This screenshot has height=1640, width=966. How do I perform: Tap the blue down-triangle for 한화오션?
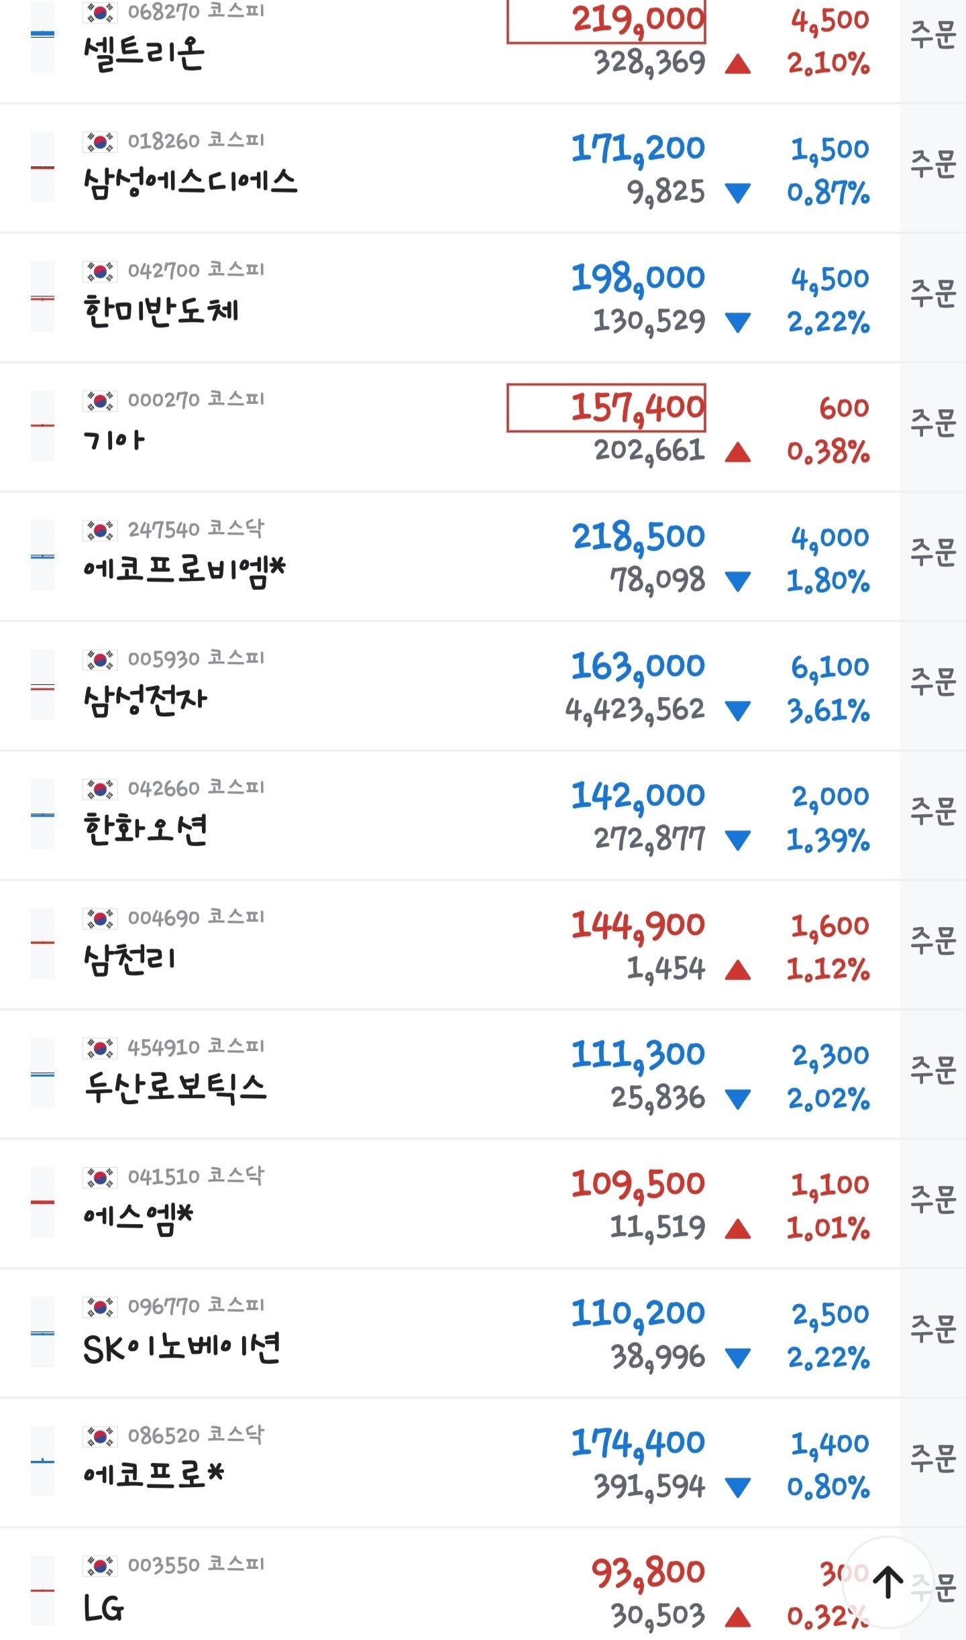(x=738, y=840)
